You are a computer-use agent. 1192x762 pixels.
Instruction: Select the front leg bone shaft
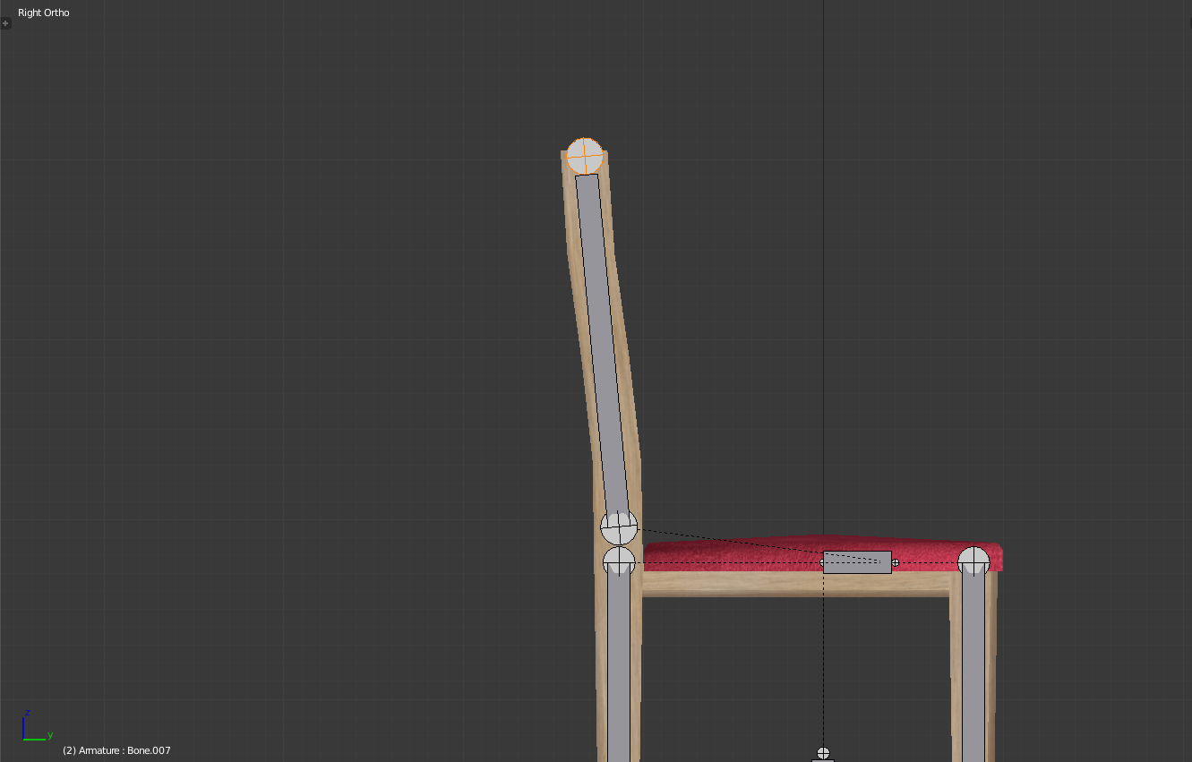click(x=973, y=663)
